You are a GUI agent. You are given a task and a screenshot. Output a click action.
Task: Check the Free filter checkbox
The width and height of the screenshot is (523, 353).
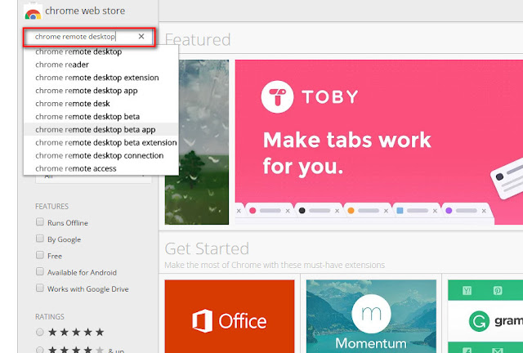point(40,255)
